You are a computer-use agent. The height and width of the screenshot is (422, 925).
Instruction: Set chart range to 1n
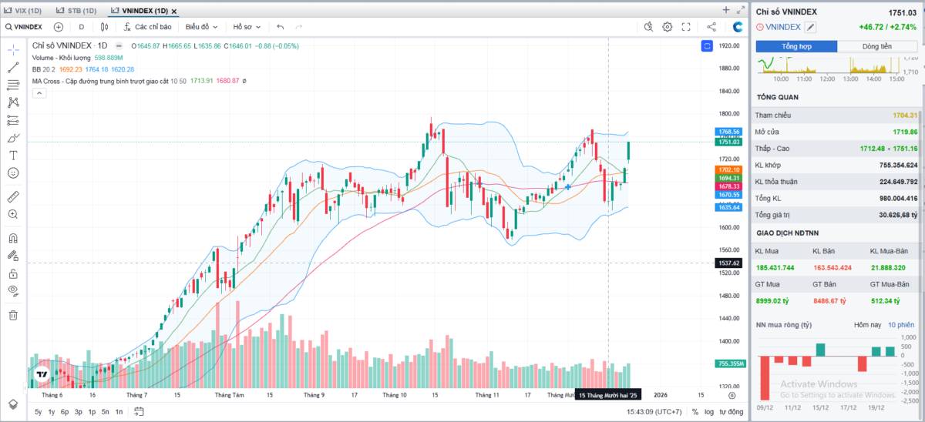[x=119, y=412]
